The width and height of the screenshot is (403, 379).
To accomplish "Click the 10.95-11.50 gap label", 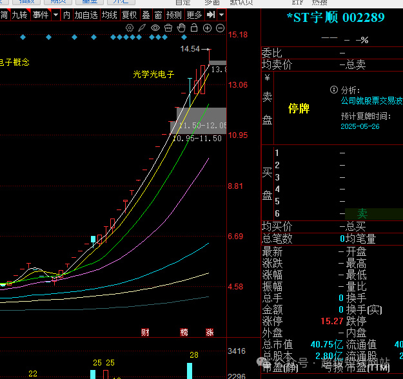I will [x=197, y=139].
